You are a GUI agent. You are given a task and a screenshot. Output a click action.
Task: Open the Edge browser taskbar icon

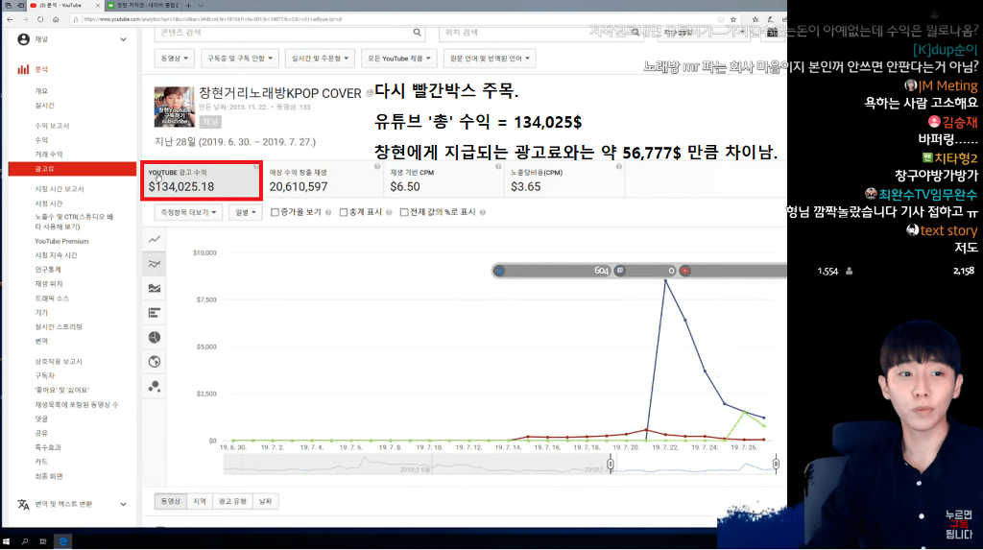(x=63, y=541)
